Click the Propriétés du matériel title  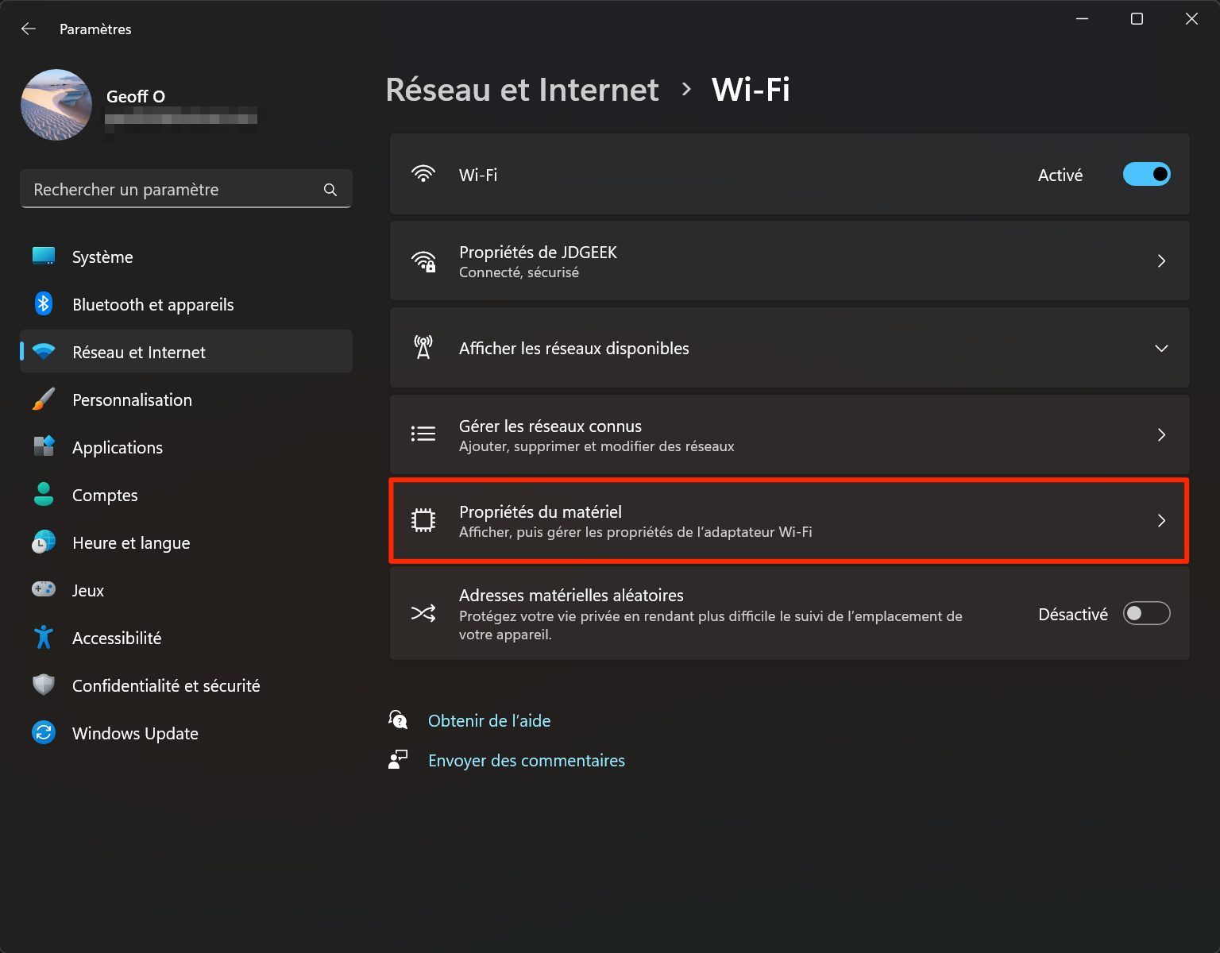pyautogui.click(x=540, y=511)
